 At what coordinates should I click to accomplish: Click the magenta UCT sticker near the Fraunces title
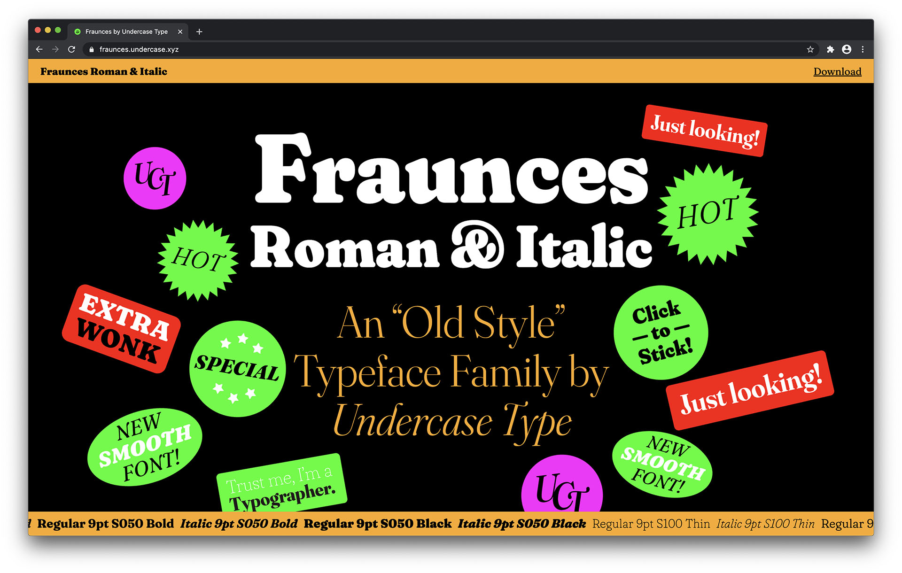tap(155, 178)
